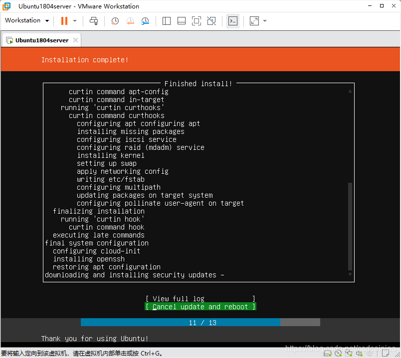
Task: Click the 'restoring apt configuration' log line
Action: [107, 267]
